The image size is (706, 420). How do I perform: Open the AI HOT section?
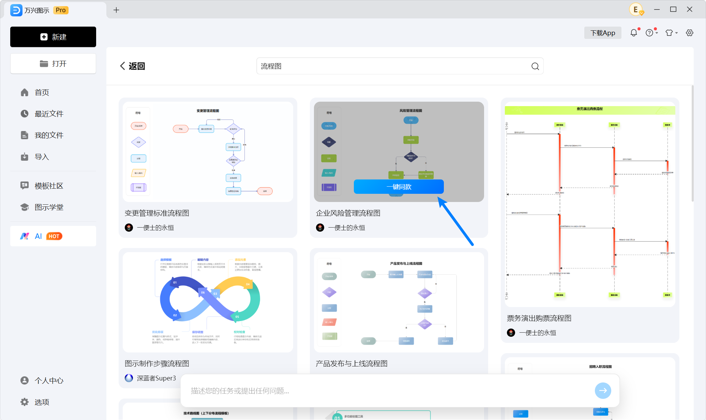click(x=53, y=236)
